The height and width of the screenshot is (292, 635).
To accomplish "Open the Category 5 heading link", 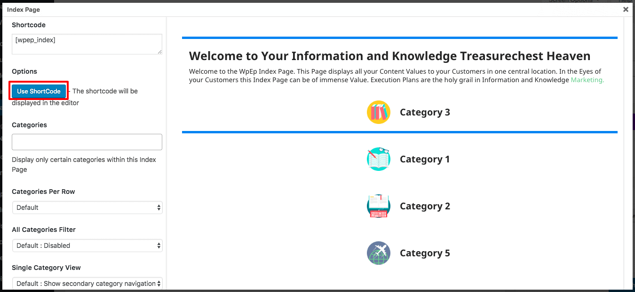I will [x=425, y=253].
